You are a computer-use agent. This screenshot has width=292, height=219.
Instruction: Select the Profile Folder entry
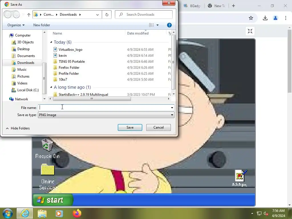(x=69, y=73)
